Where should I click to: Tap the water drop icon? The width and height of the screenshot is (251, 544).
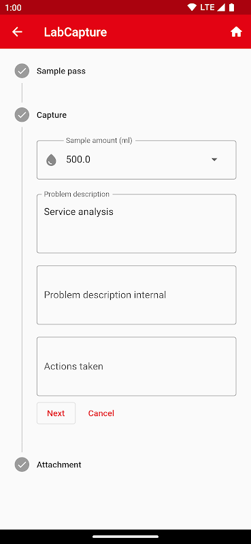[51, 160]
